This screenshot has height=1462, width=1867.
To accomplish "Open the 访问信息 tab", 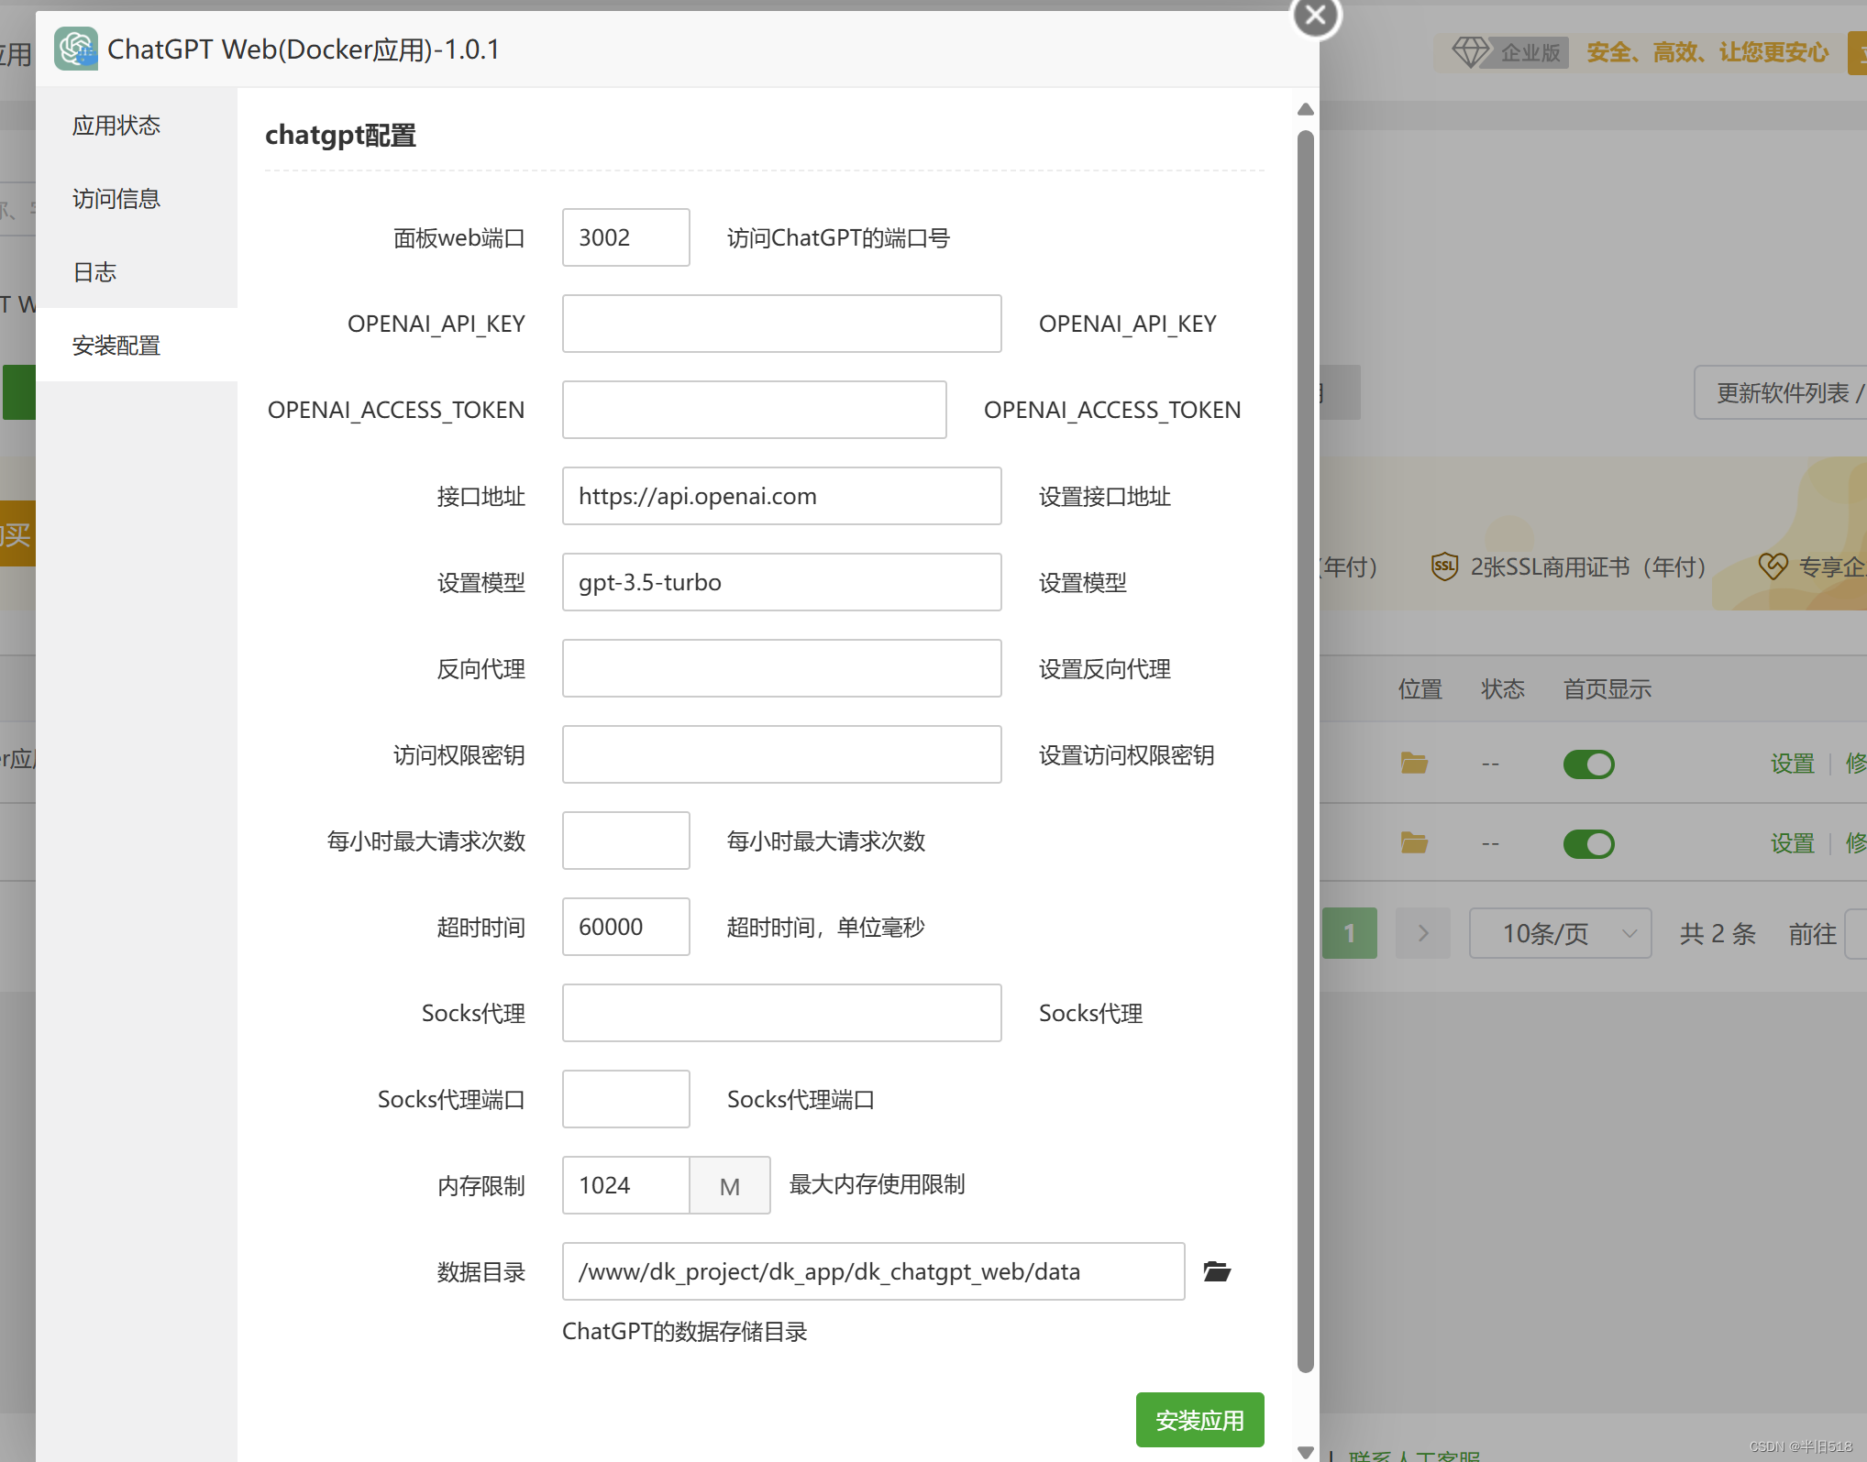I will tap(116, 199).
